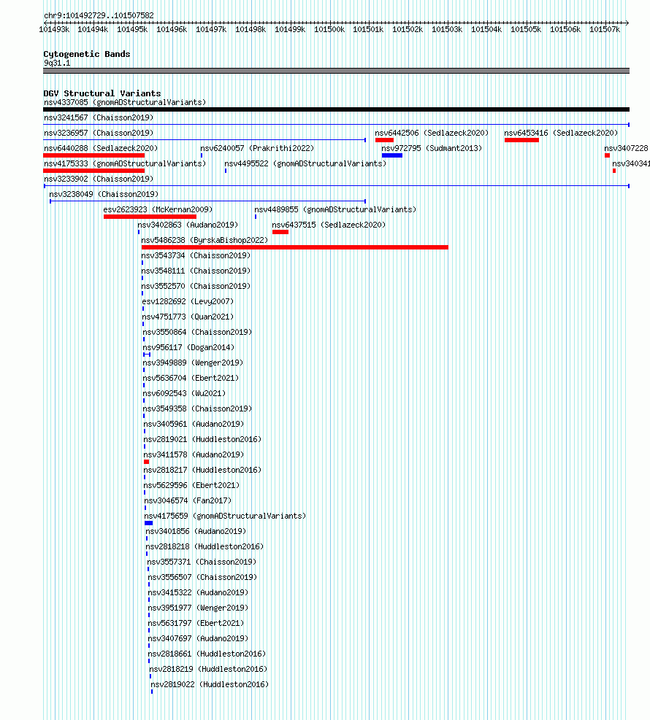The height and width of the screenshot is (720, 650).
Task: Click the nsv3405961 (Audano2019) label
Action: coord(194,424)
